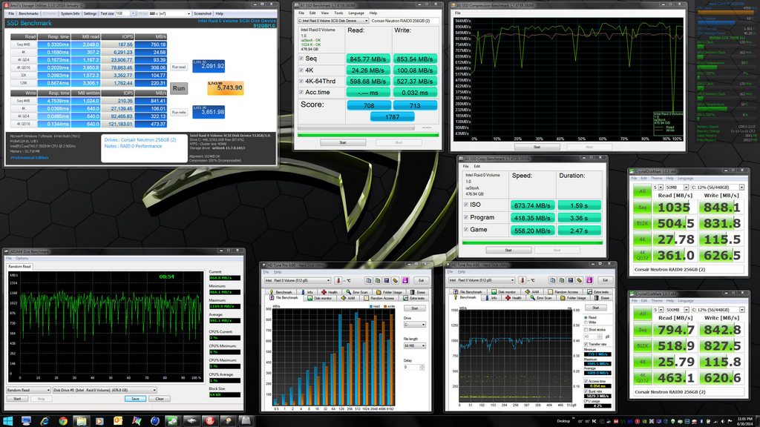Open disk selector in HD Tune bar-chart window

[x=298, y=280]
